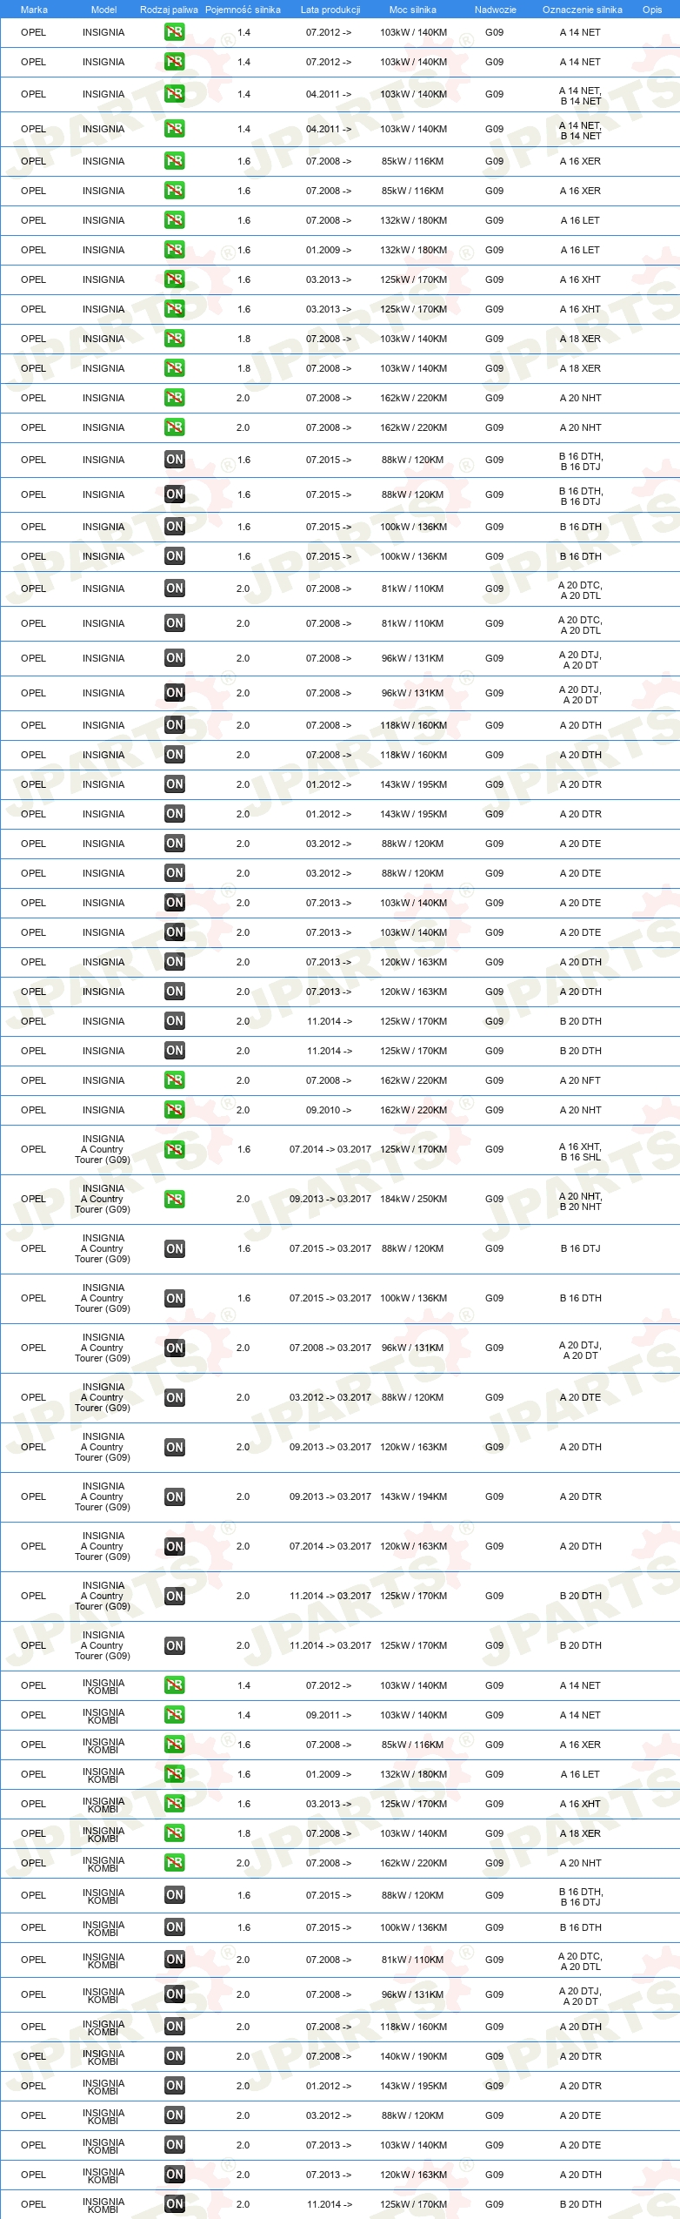Click the Oznaczenie silnika column header
Image resolution: width=680 pixels, height=2219 pixels.
582,10
